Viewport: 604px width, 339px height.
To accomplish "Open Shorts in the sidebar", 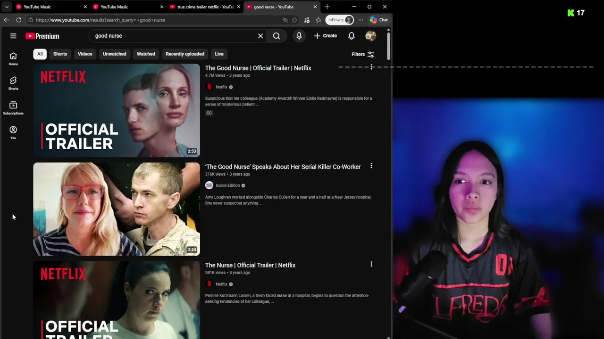I will (13, 83).
